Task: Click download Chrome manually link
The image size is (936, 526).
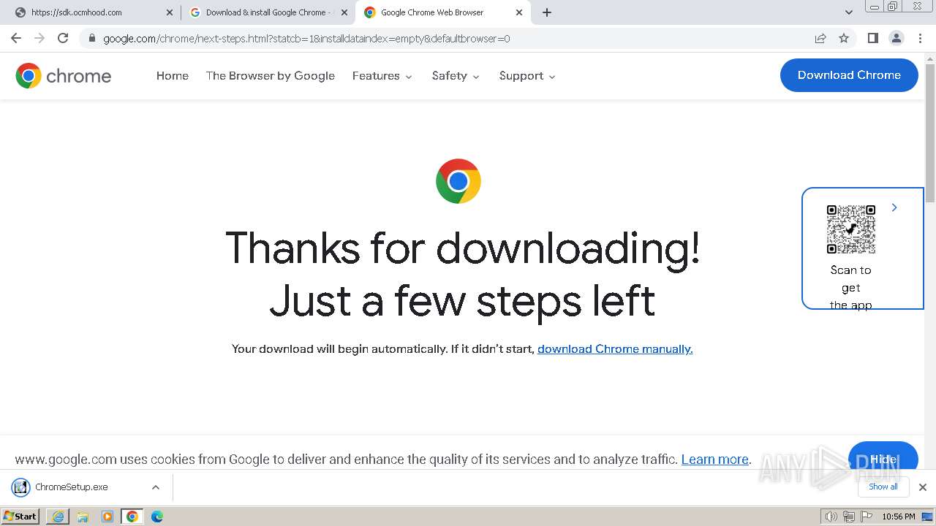Action: [615, 348]
